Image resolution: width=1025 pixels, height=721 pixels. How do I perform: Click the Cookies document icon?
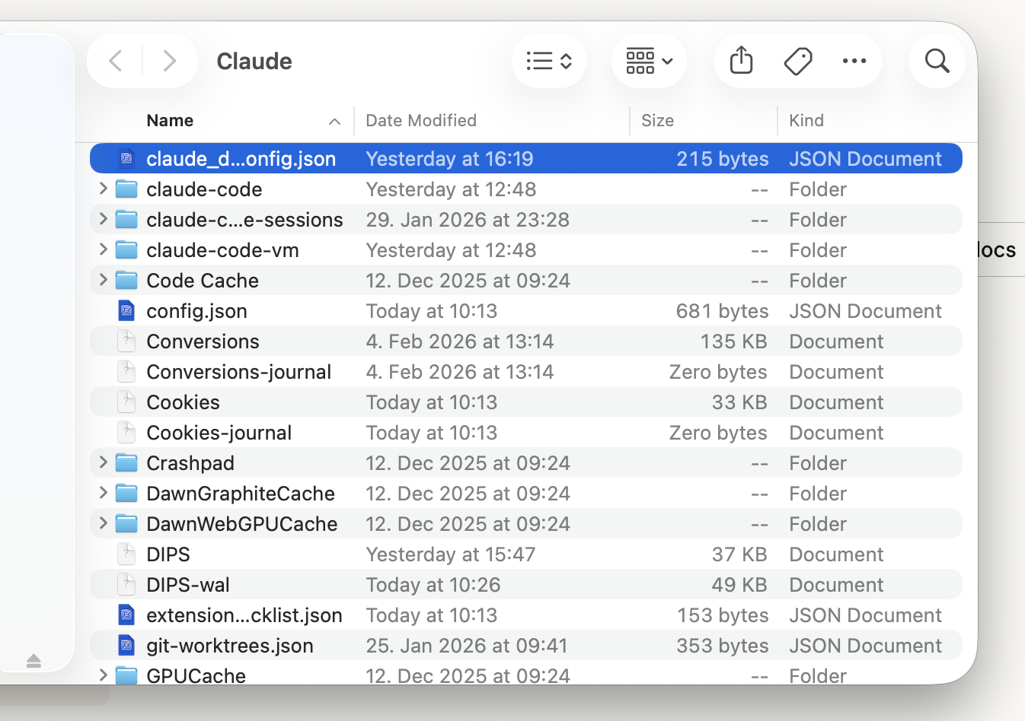click(126, 402)
